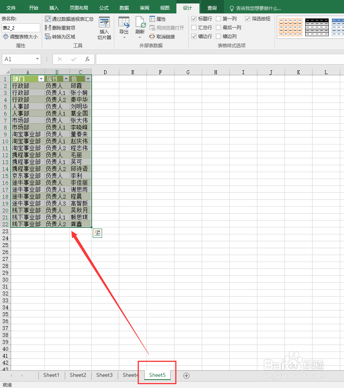Click previous sheet navigation arrow
The width and height of the screenshot is (344, 388).
[x=11, y=376]
